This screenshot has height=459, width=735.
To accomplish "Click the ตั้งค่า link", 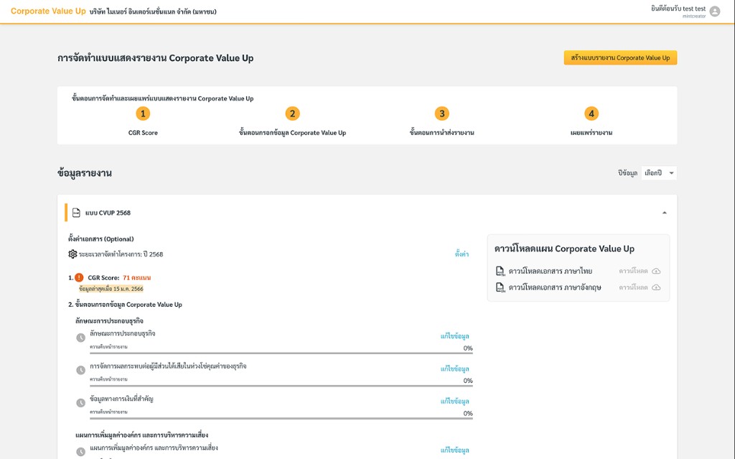I will click(x=462, y=254).
